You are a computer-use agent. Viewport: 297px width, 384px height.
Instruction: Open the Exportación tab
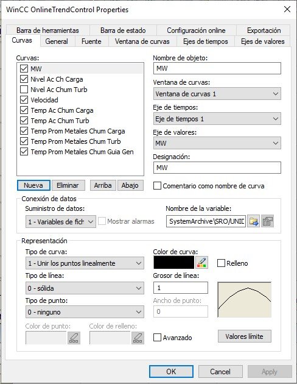[264, 30]
